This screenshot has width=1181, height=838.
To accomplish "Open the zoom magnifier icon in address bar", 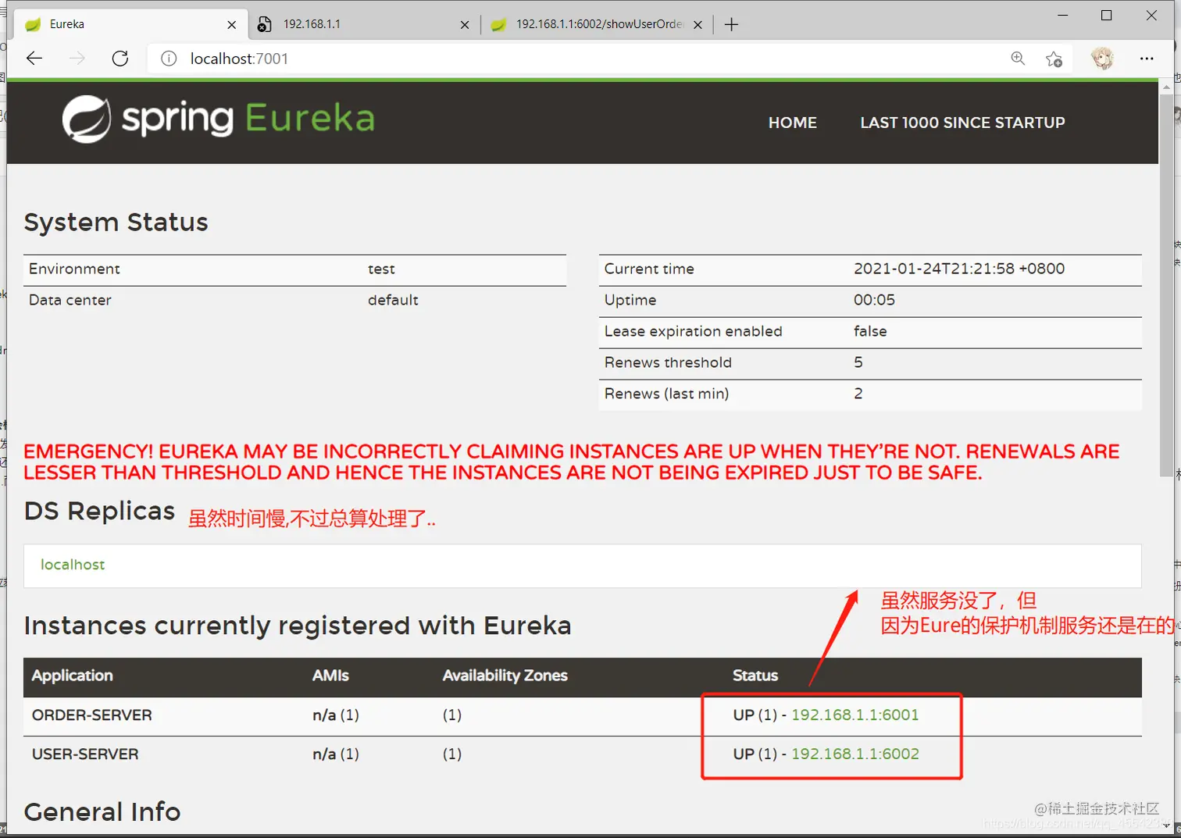I will [x=1018, y=59].
